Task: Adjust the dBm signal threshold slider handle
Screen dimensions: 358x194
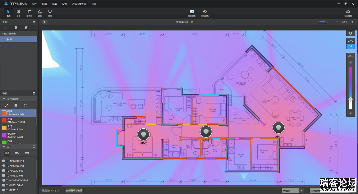Action: (351, 99)
